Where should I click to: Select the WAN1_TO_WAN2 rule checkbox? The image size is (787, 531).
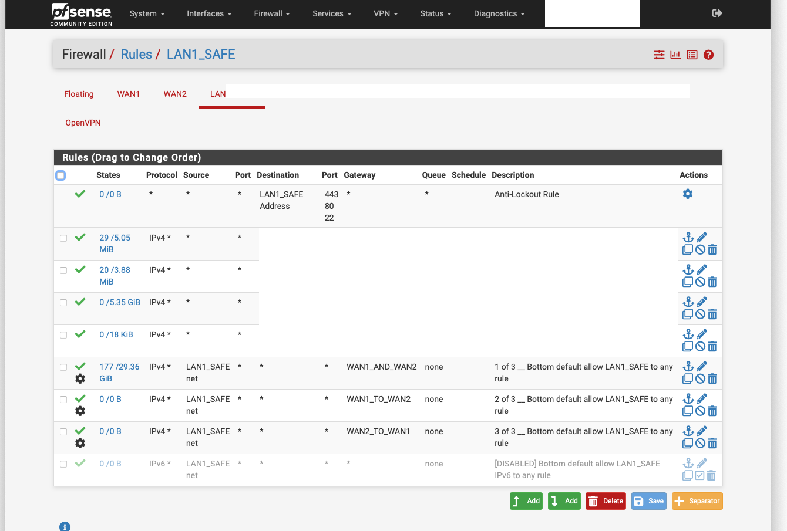pos(63,399)
